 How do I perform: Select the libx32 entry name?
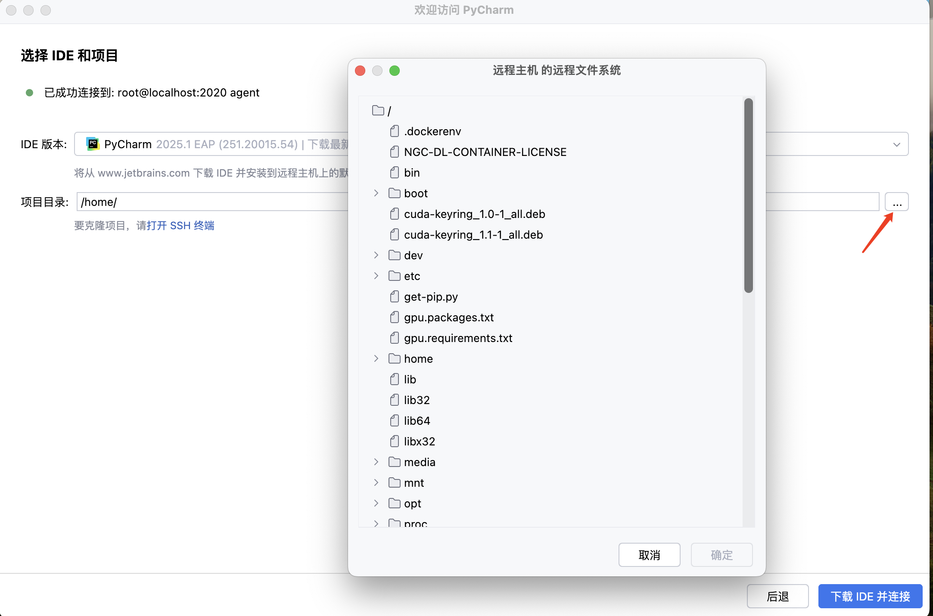click(x=420, y=442)
